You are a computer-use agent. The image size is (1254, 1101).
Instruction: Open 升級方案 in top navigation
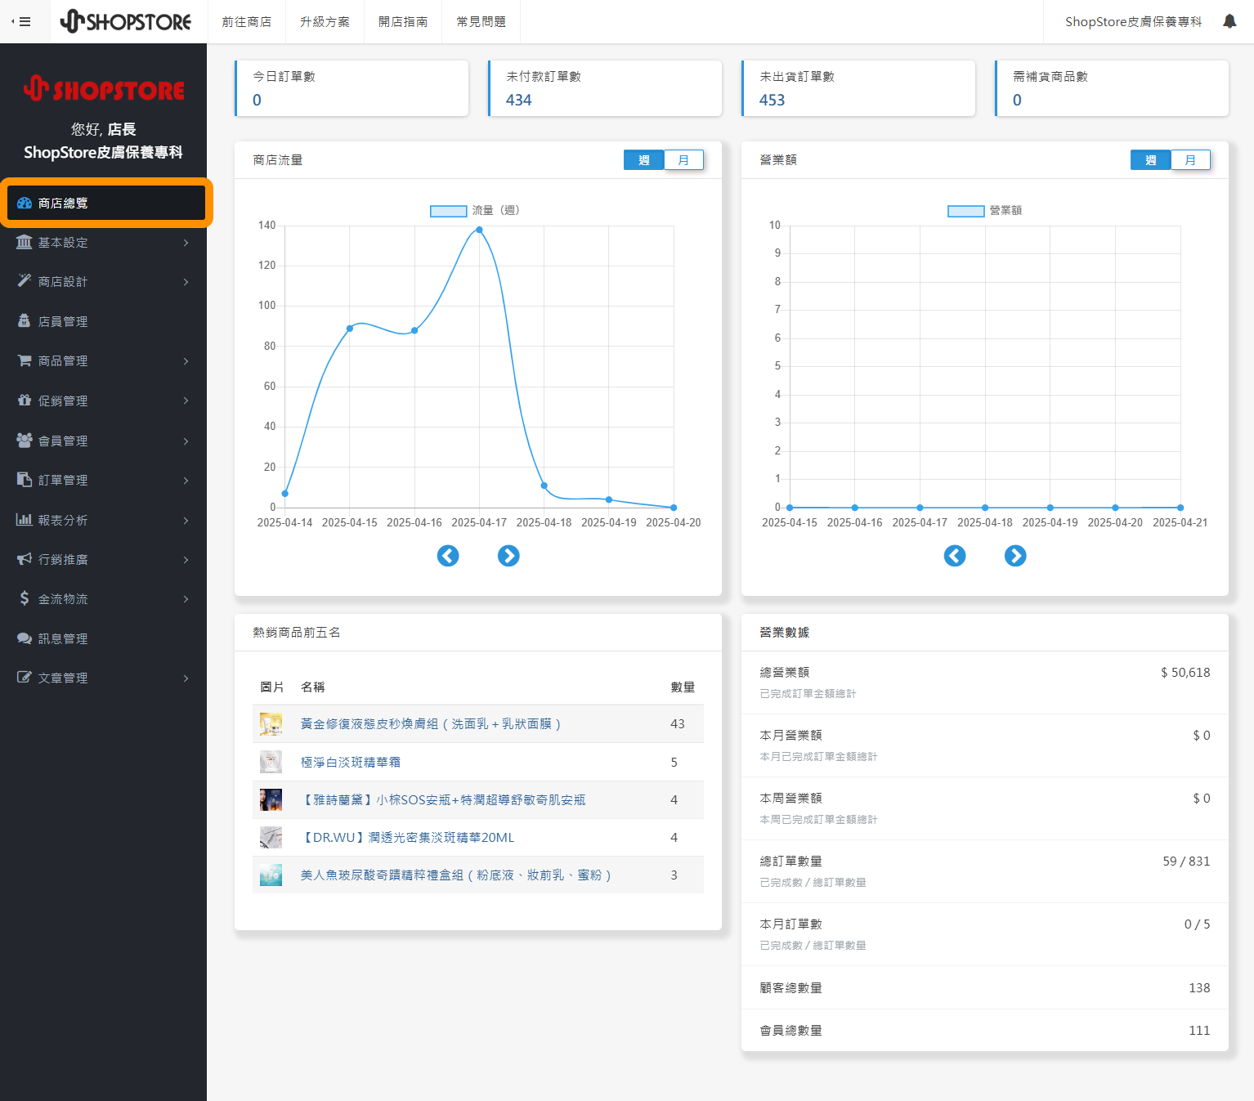(325, 21)
